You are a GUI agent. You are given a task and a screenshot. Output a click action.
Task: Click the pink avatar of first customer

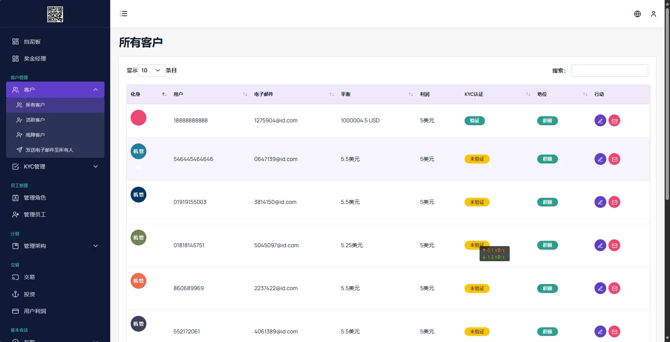(139, 118)
